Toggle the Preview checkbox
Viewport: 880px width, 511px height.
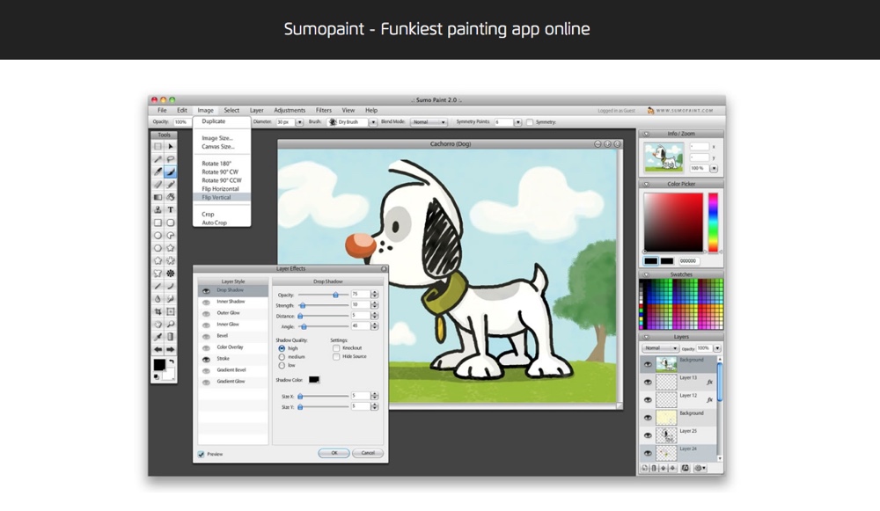tap(201, 454)
